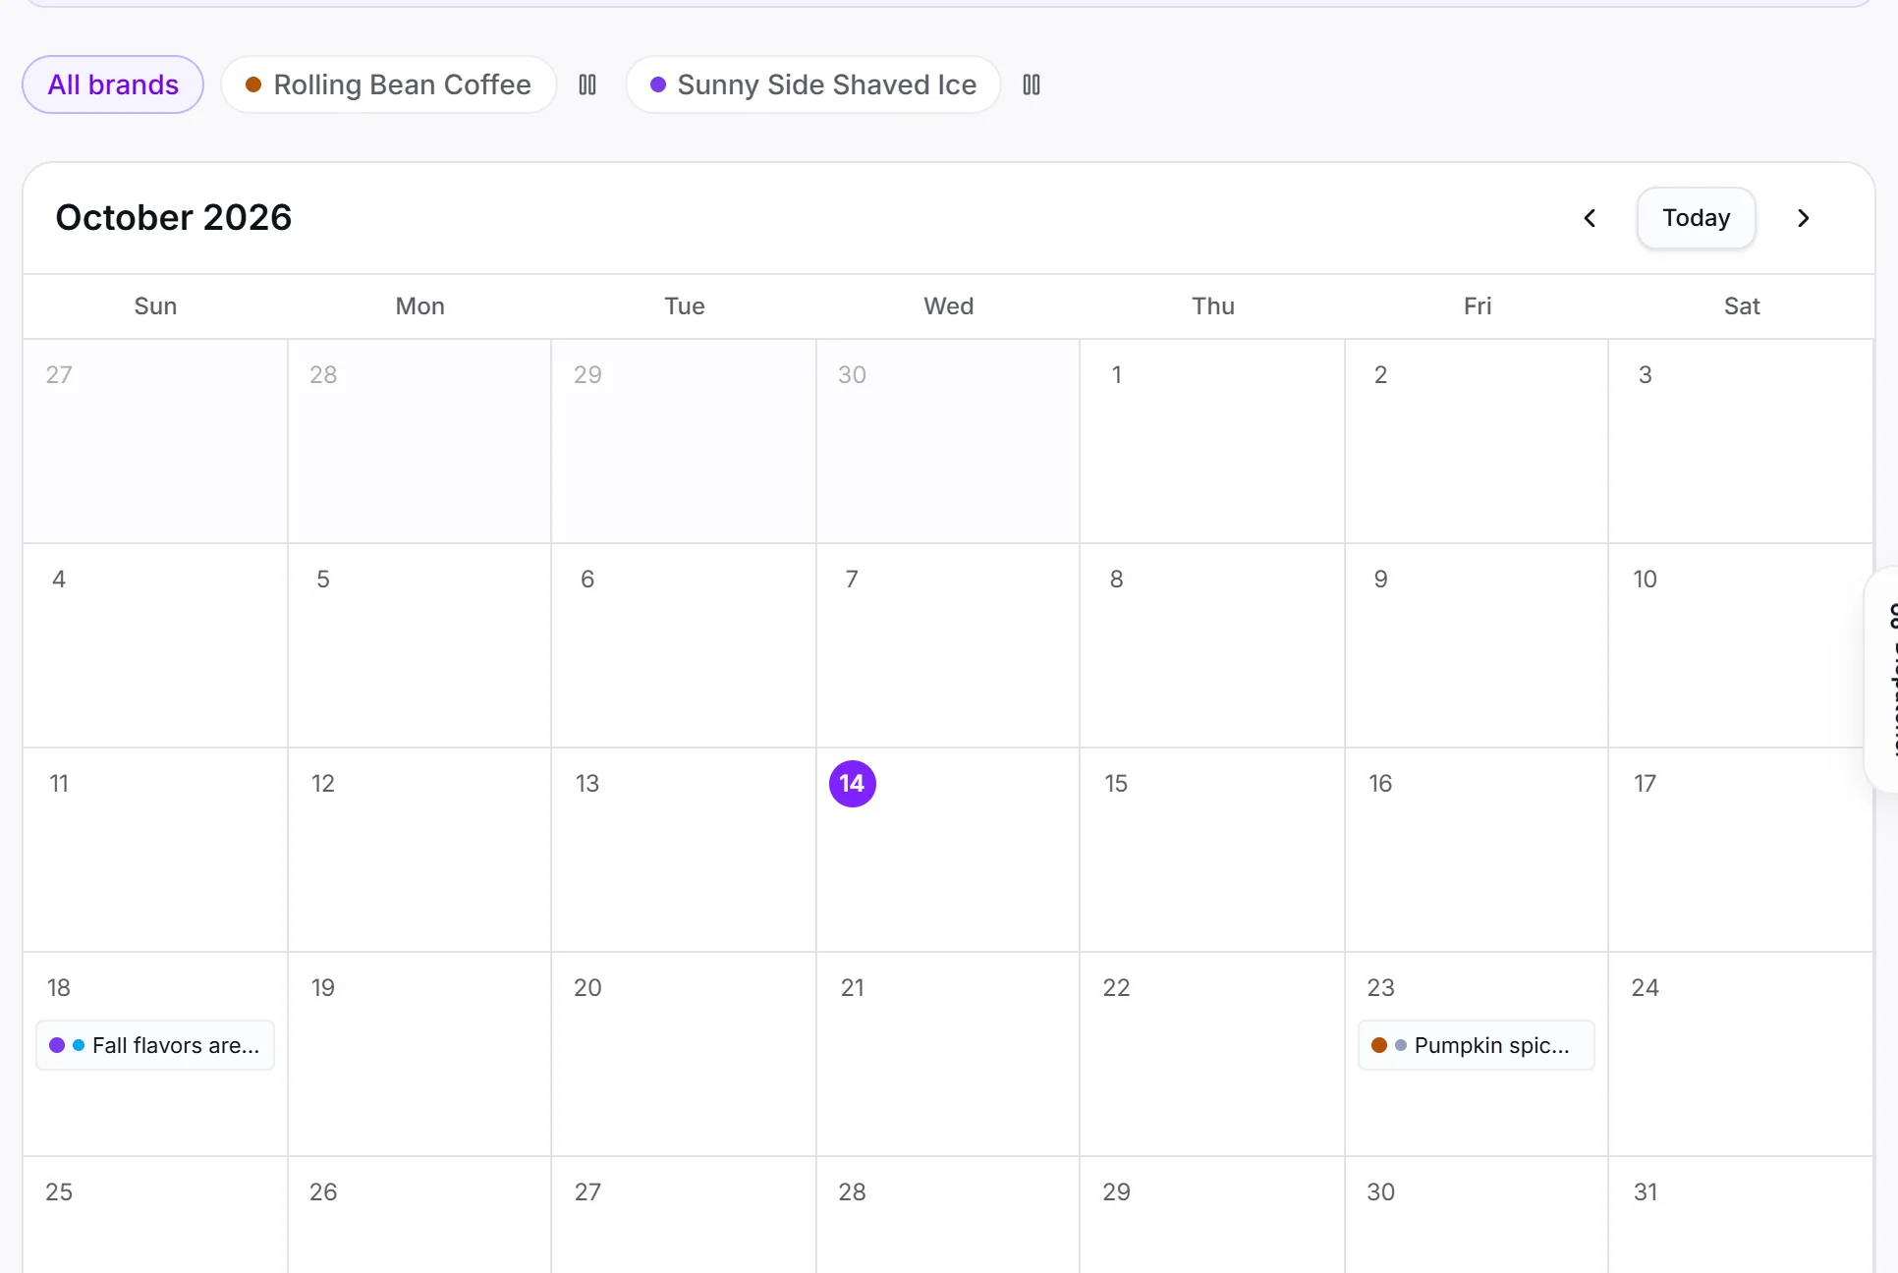Select October 10 cell

[x=1741, y=645]
